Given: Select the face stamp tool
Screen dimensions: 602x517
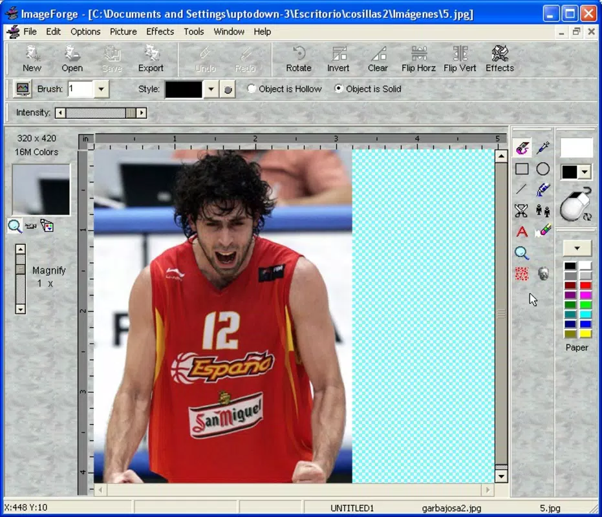Looking at the screenshot, I should click(x=543, y=273).
